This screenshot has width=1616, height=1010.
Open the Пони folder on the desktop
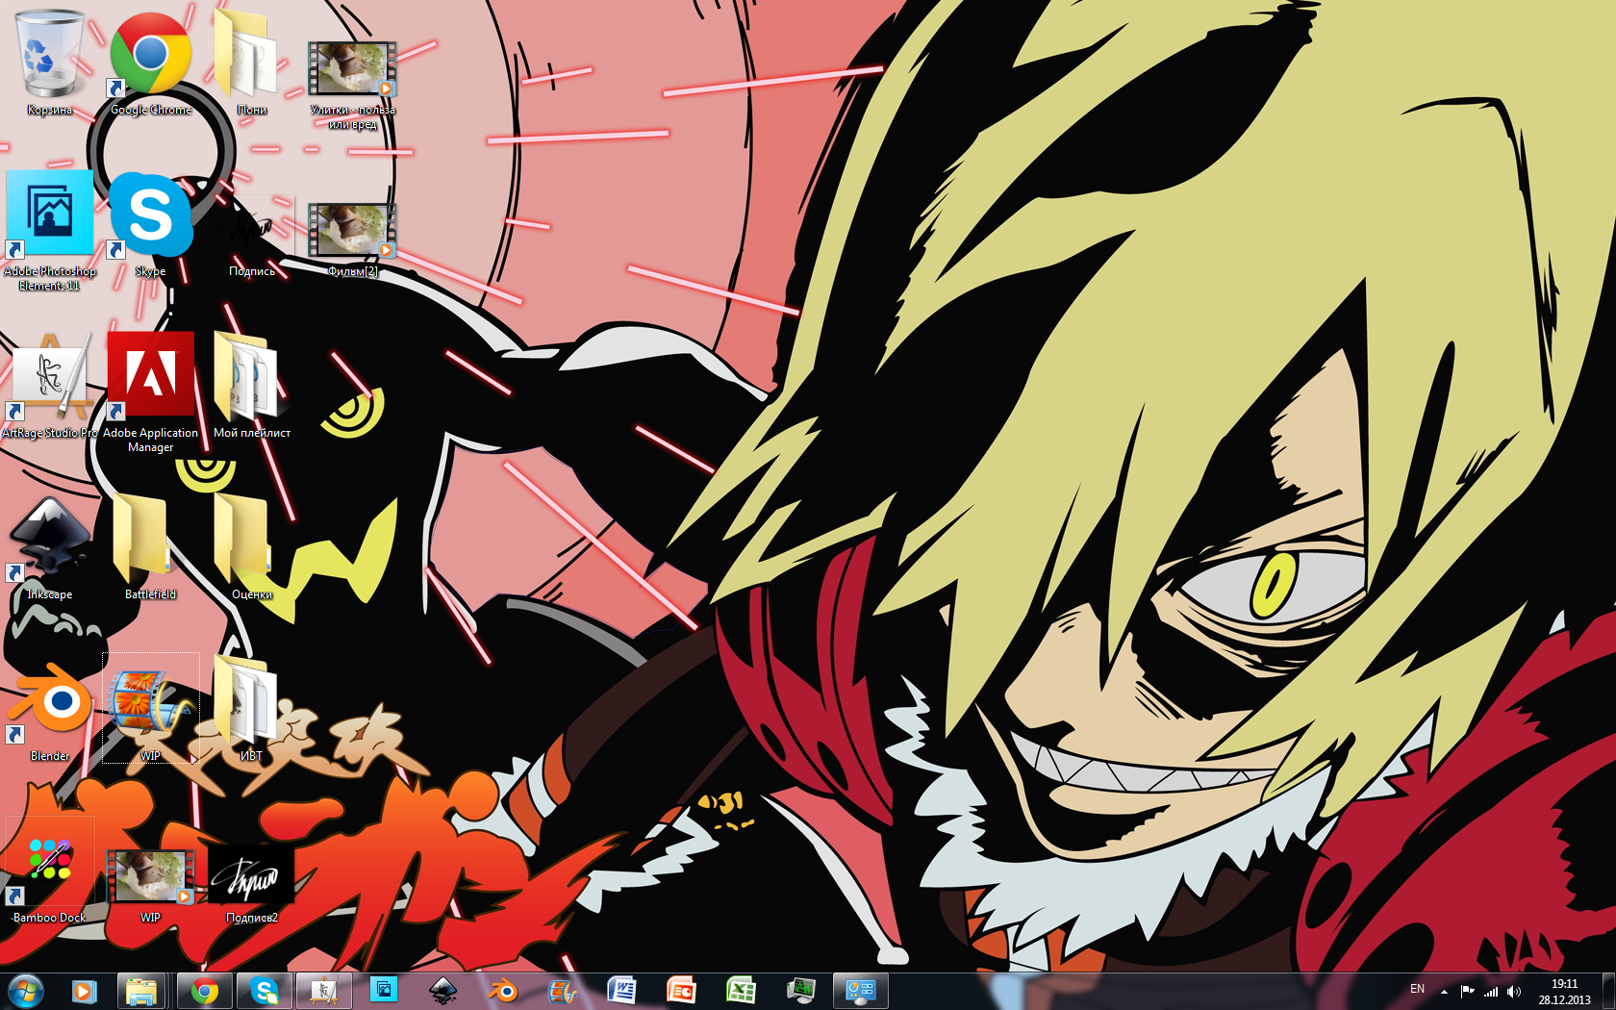pyautogui.click(x=252, y=63)
